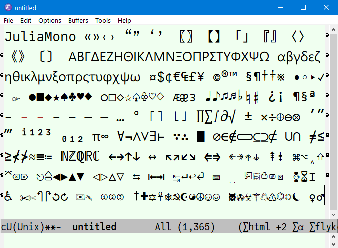
Task: Click the empty minibuffer input area
Action: [165, 240]
